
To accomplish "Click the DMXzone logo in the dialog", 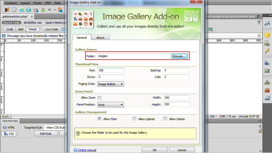I will (191, 16).
